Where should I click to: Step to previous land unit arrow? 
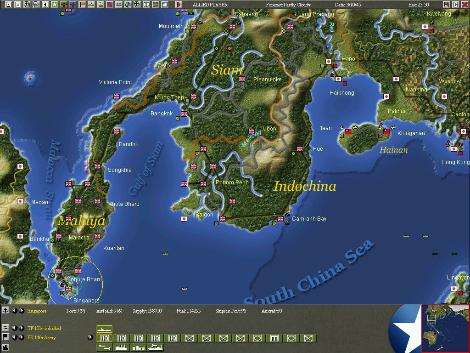click(x=14, y=337)
